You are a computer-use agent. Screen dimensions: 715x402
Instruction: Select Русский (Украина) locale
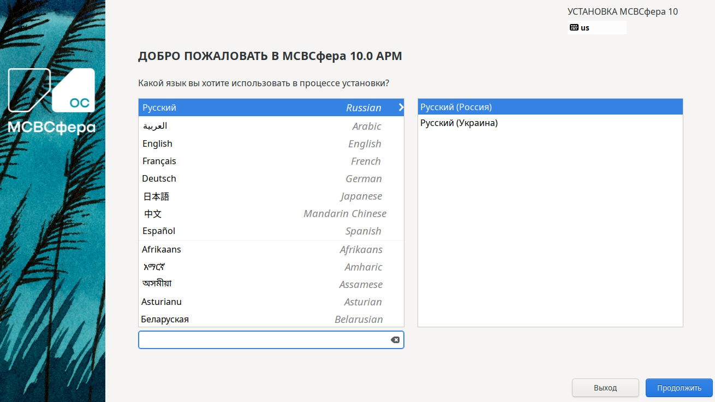[550, 123]
